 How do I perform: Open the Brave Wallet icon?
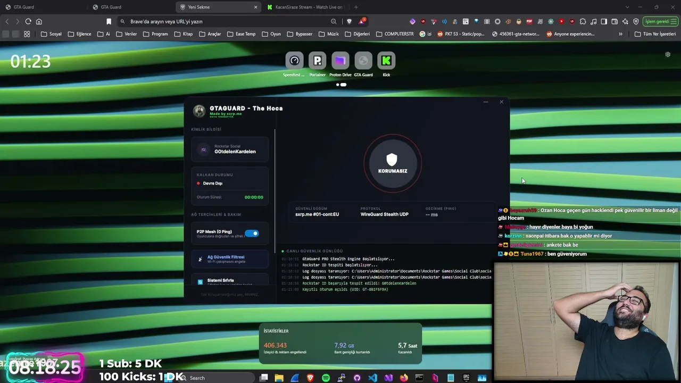coord(614,21)
